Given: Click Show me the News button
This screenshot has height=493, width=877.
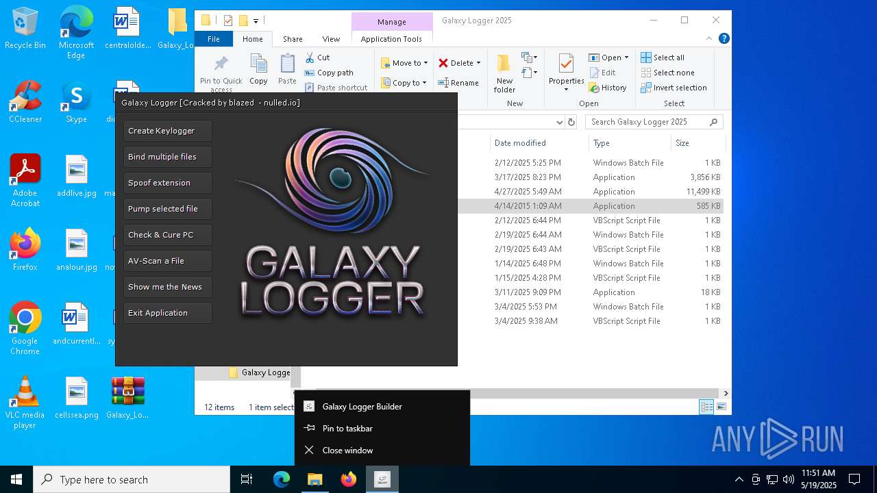Looking at the screenshot, I should pyautogui.click(x=168, y=287).
